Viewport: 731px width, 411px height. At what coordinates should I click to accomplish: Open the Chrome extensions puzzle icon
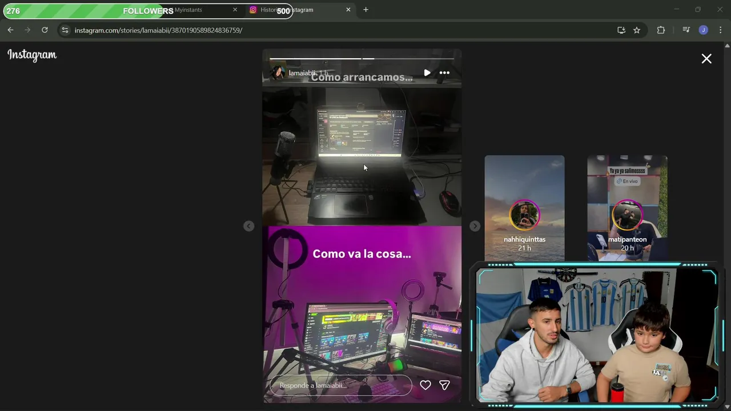(661, 30)
